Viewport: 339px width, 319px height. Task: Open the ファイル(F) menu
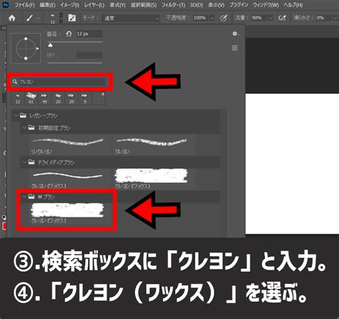(x=24, y=5)
